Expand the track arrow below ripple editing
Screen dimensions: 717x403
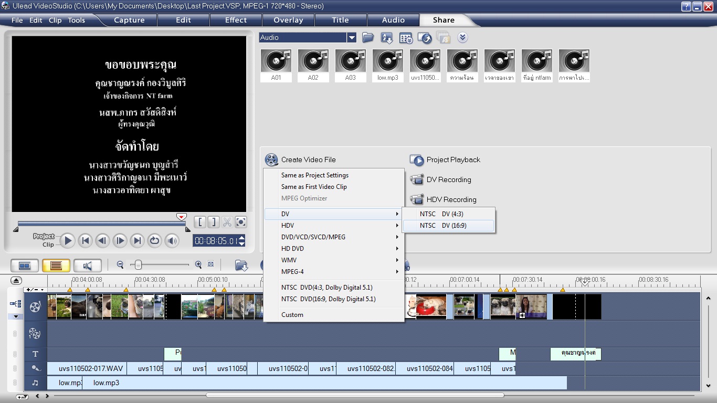(x=16, y=317)
